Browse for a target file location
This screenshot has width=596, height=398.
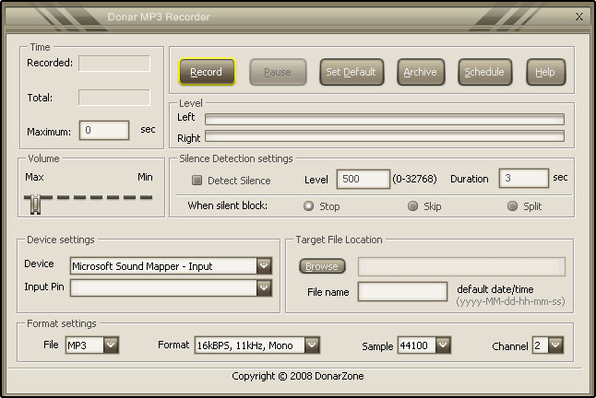[x=322, y=266]
